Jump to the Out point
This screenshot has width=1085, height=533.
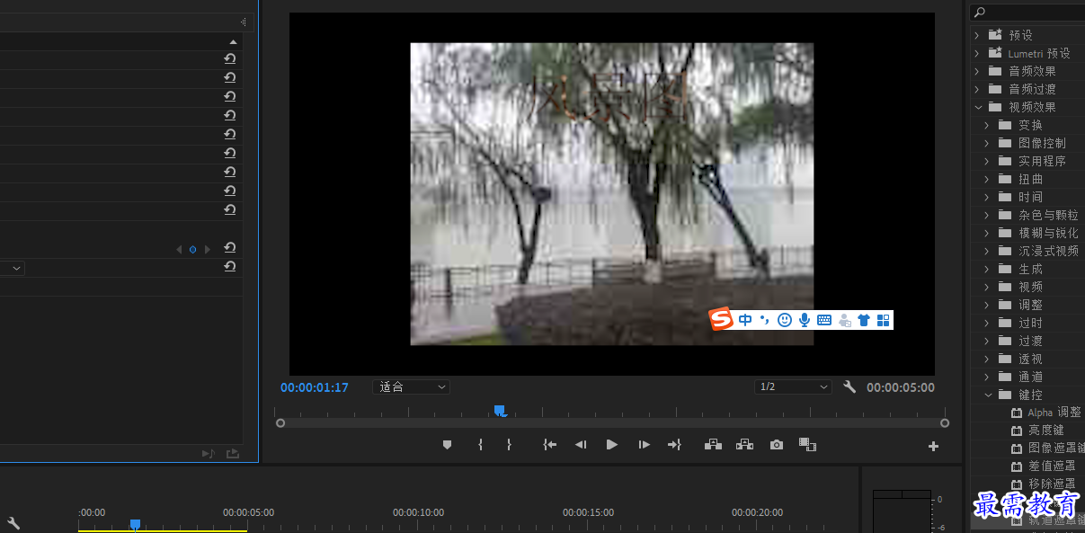[x=674, y=445]
